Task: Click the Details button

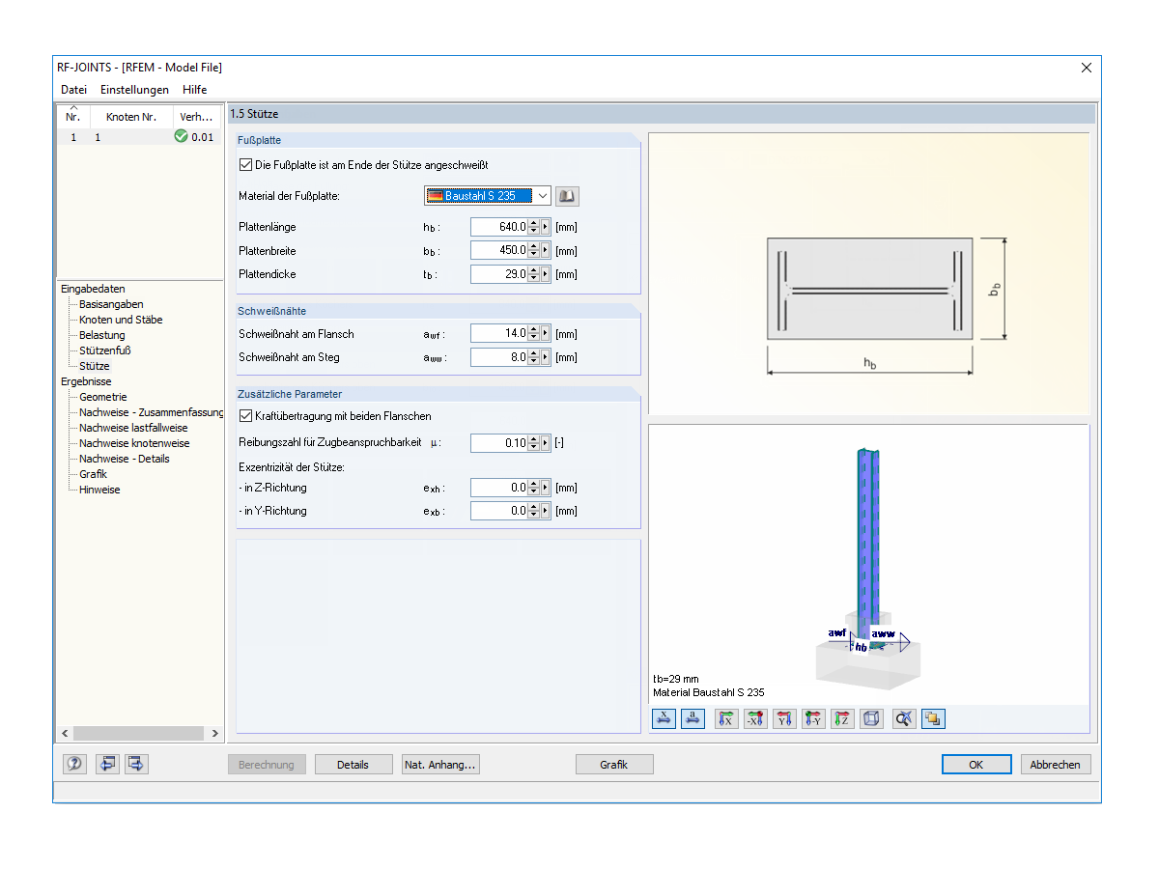Action: point(353,765)
